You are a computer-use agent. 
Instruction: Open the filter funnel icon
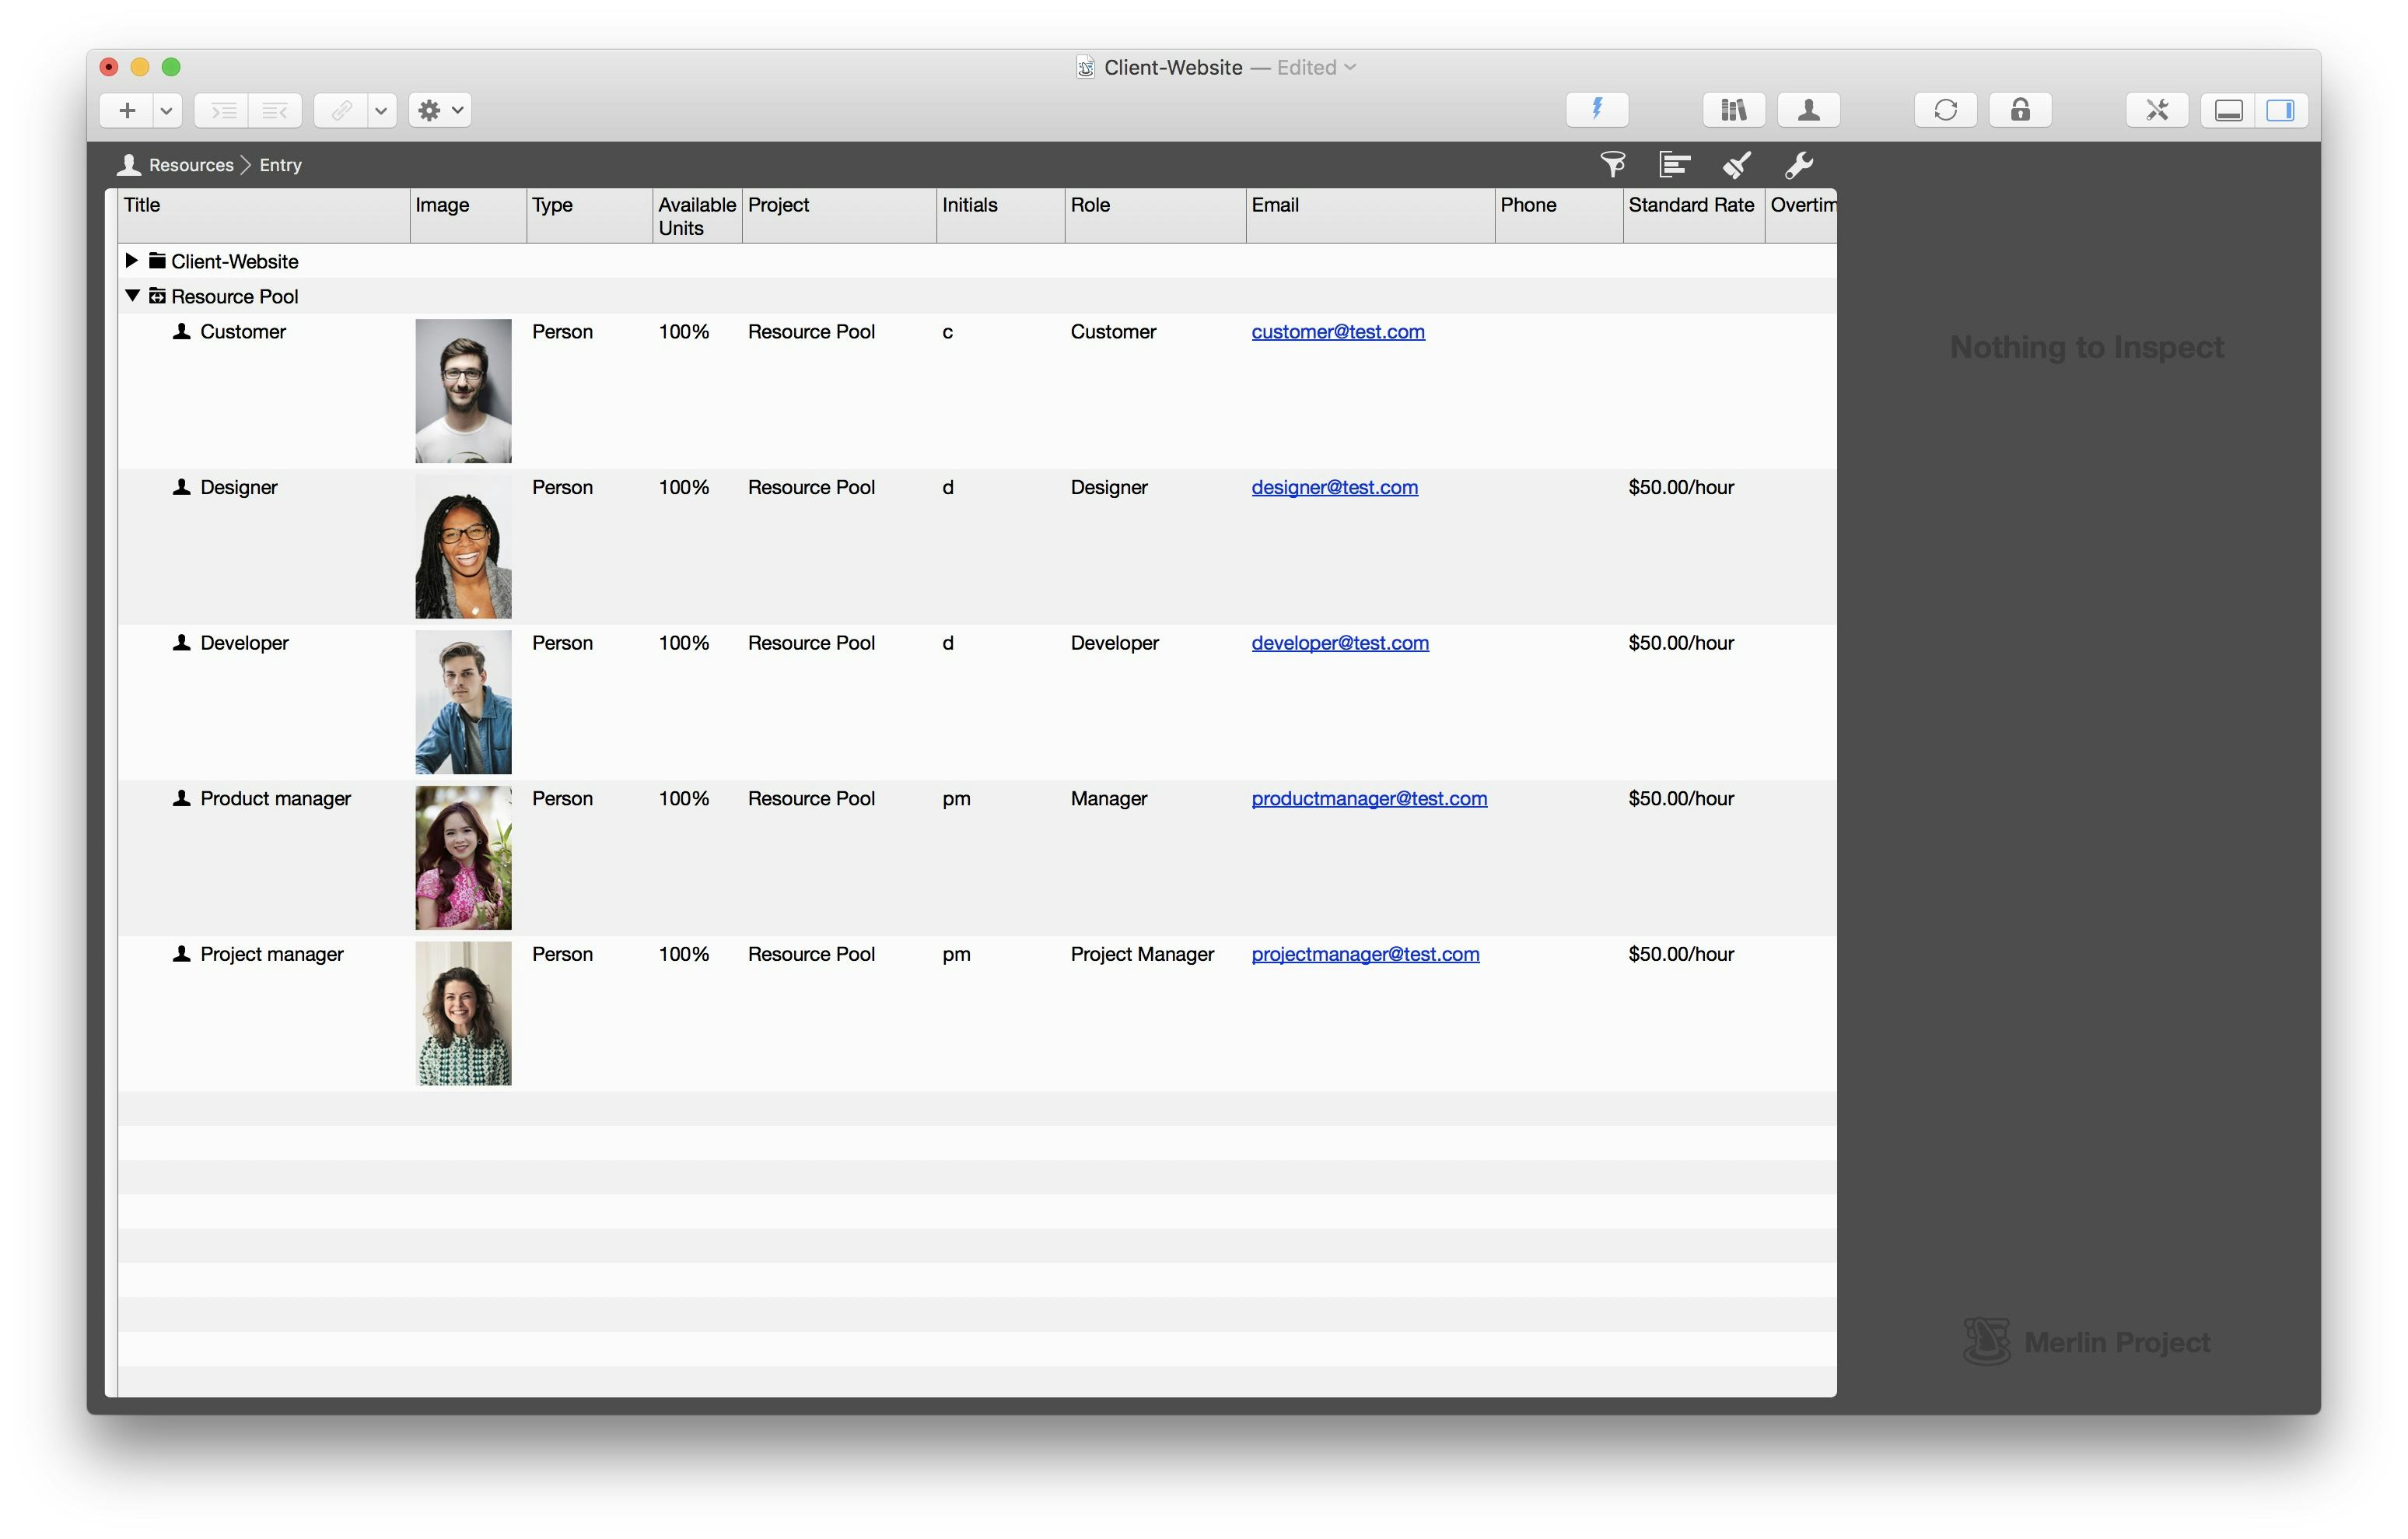(1612, 164)
